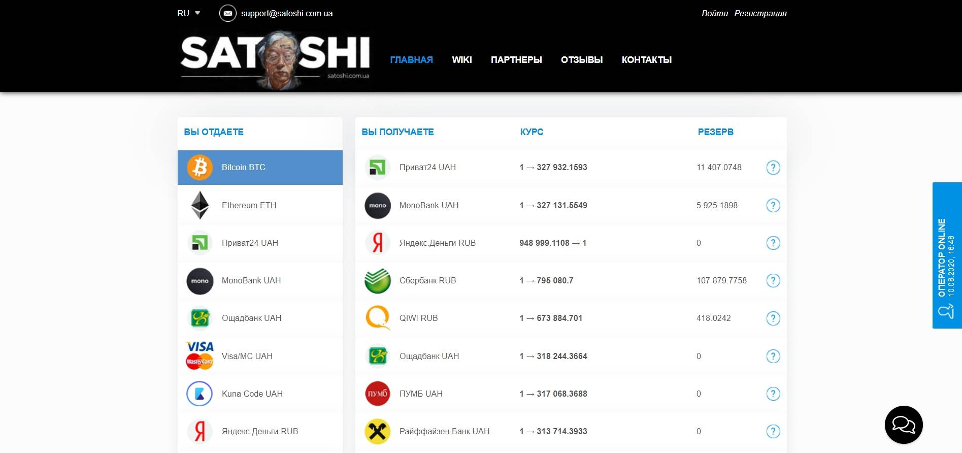Select Bitcoin BTC as give currency
Image resolution: width=962 pixels, height=453 pixels.
click(x=260, y=168)
